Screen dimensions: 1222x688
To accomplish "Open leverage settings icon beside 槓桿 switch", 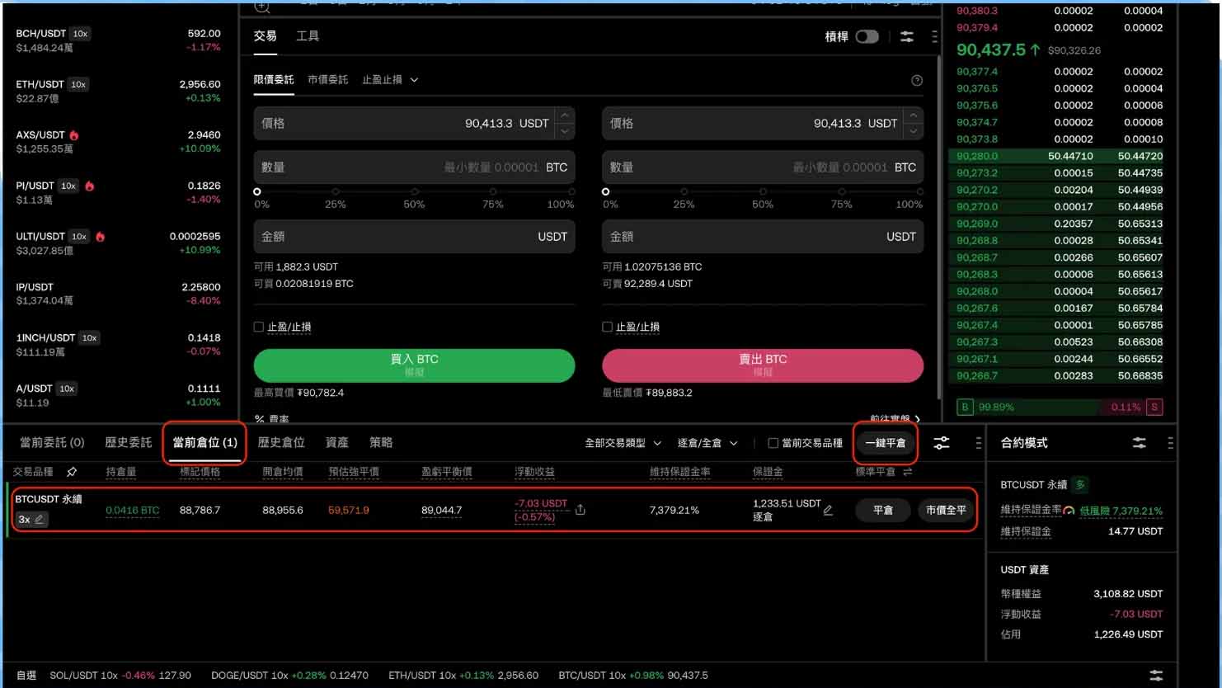I will [907, 36].
